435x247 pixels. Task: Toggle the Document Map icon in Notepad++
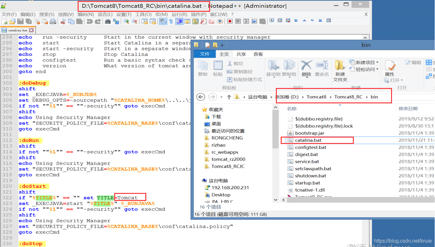point(195,21)
